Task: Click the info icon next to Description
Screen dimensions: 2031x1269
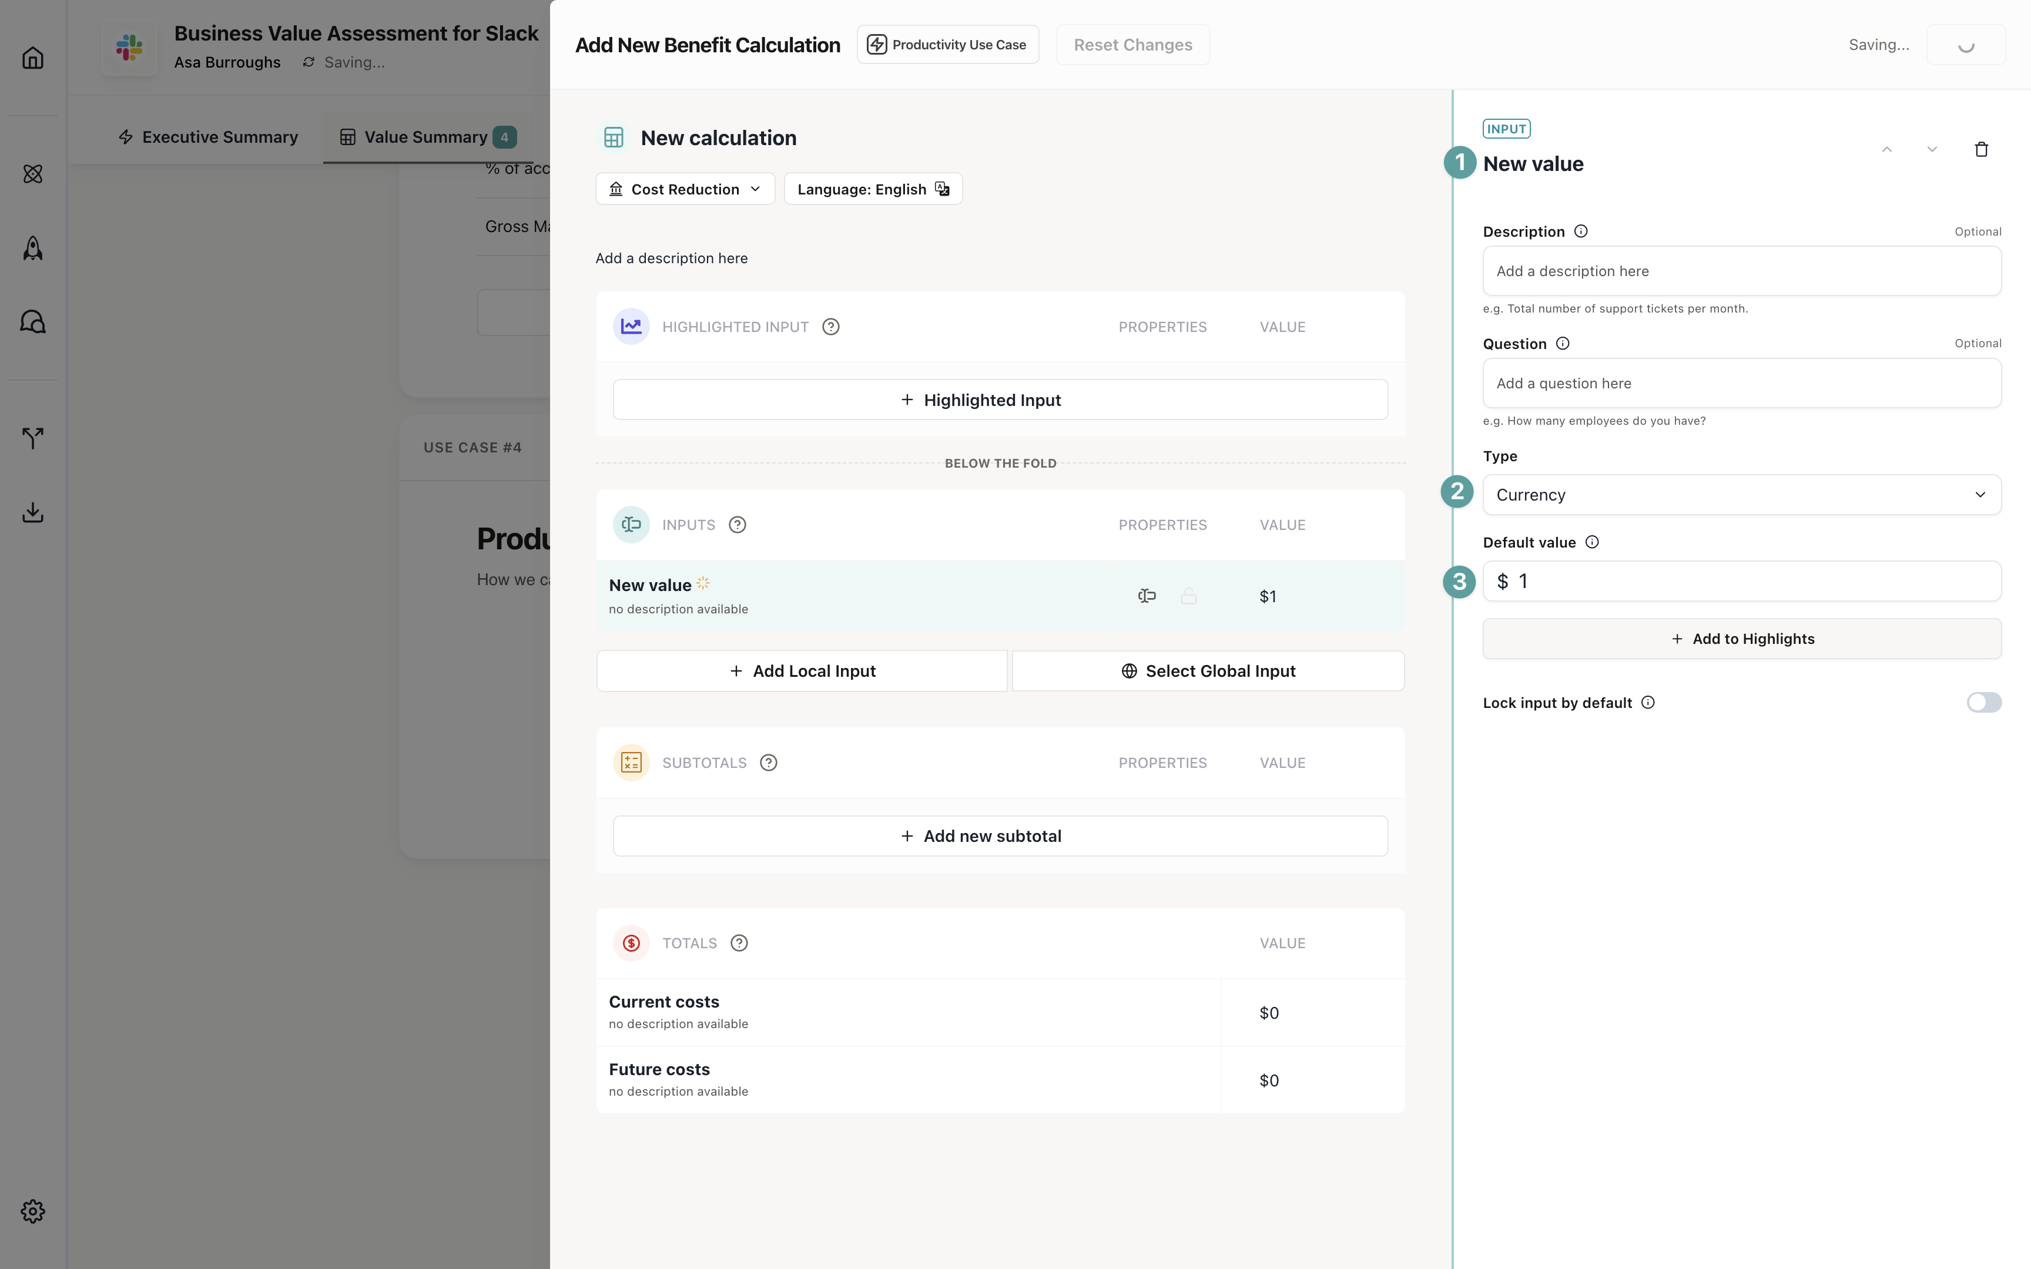Action: pos(1580,231)
